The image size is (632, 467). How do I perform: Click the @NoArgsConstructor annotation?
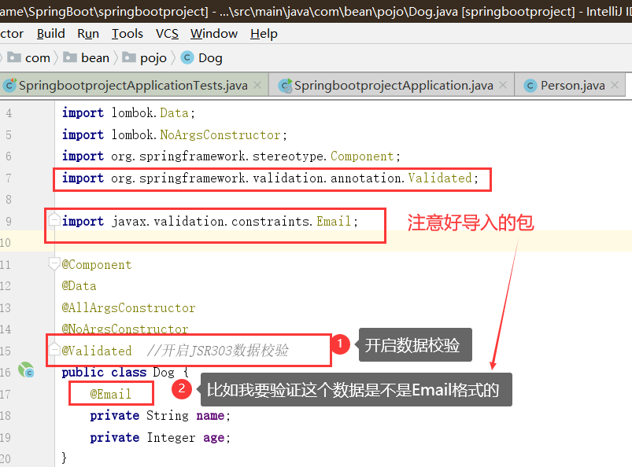(125, 329)
